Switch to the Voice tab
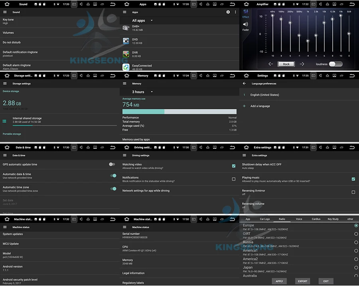This screenshot has width=359, height=294. point(299,219)
